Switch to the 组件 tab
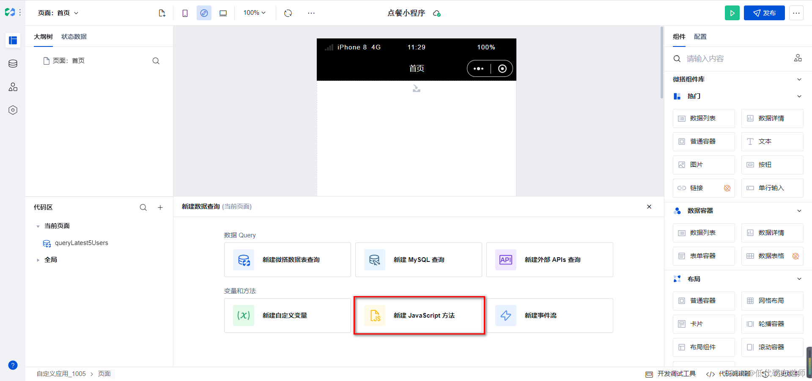 coord(679,37)
